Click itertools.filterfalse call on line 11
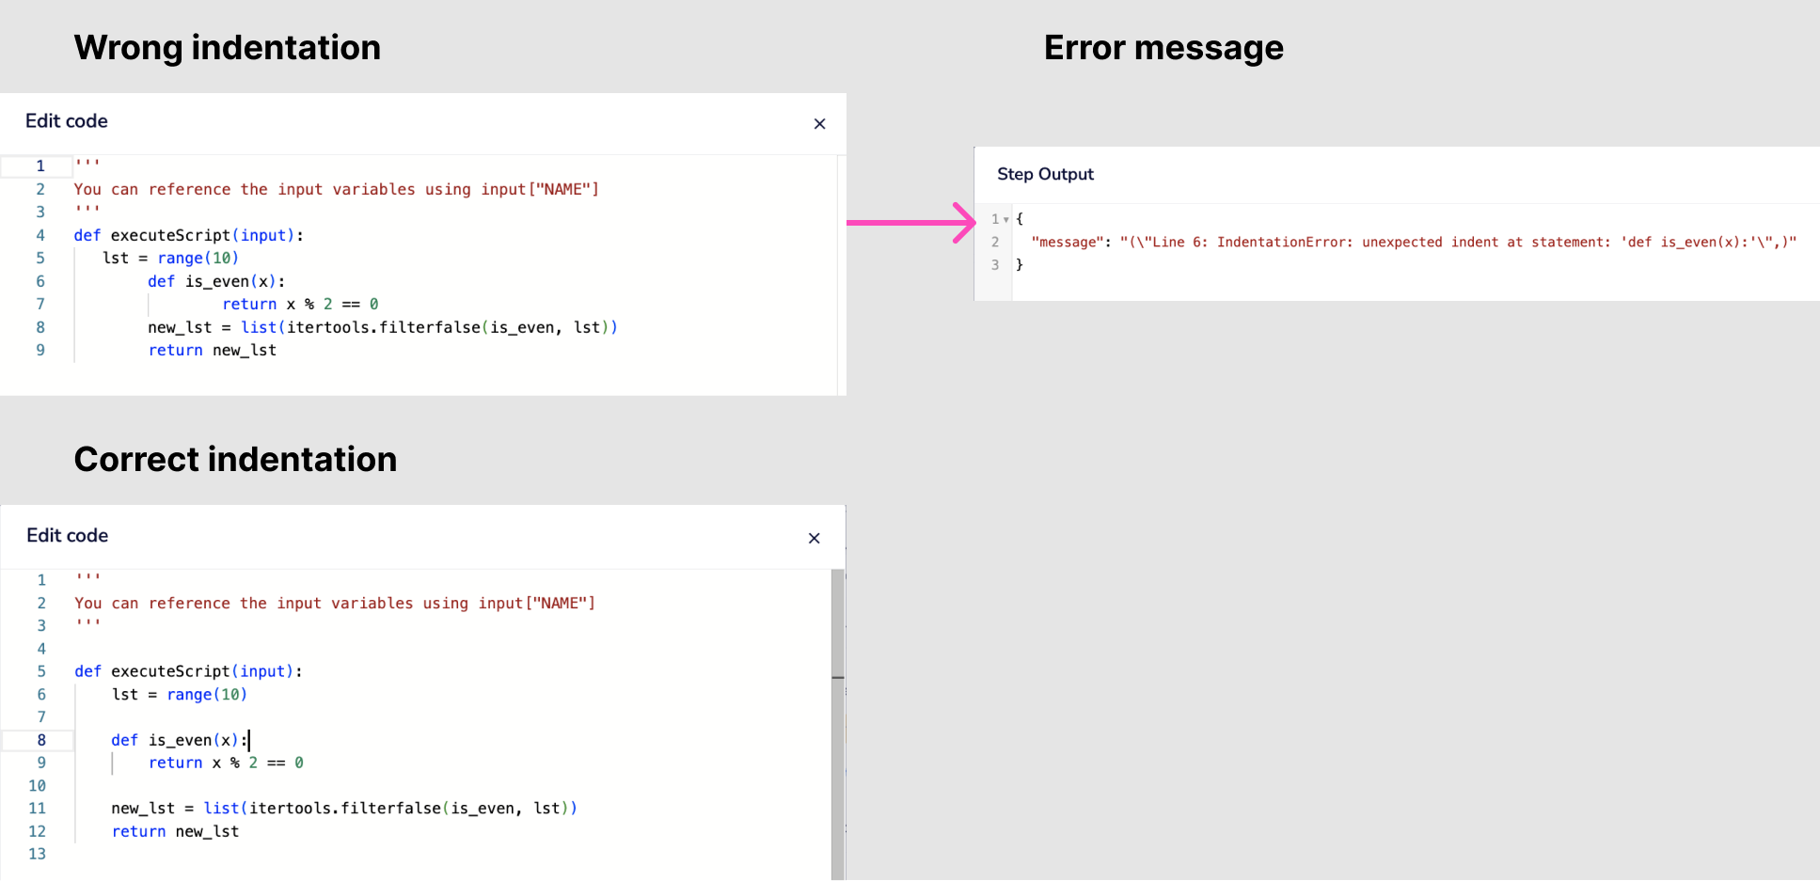This screenshot has width=1820, height=881. pos(343,808)
